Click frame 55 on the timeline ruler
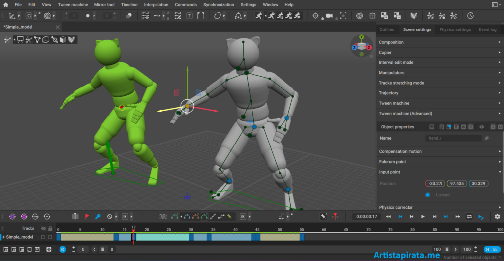Image resolution: width=504 pixels, height=261 pixels. [301, 230]
